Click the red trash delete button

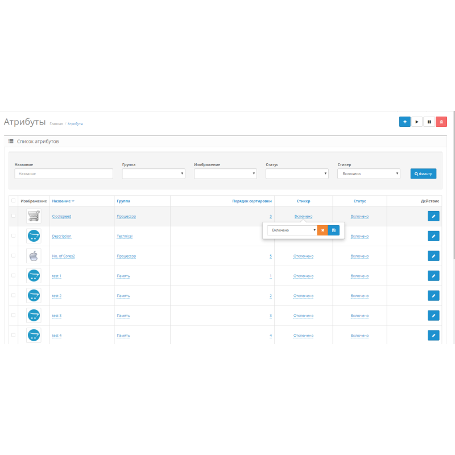(441, 122)
